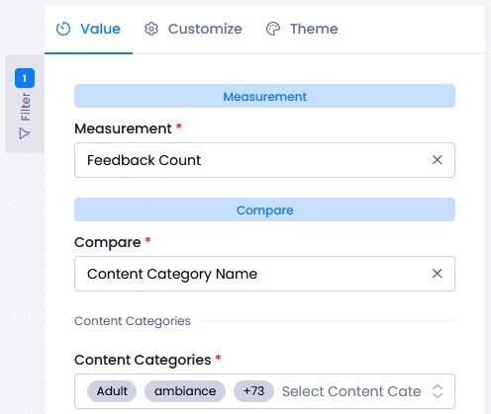Clear the Content Category Name compare selection
491x414 pixels.
click(x=437, y=274)
